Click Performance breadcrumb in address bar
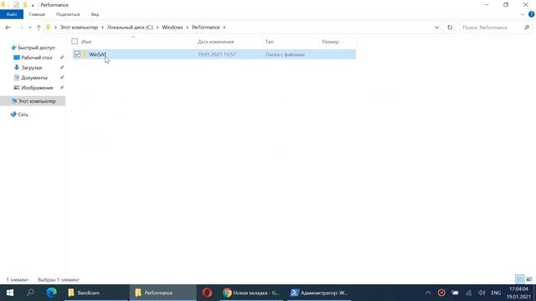 206,28
